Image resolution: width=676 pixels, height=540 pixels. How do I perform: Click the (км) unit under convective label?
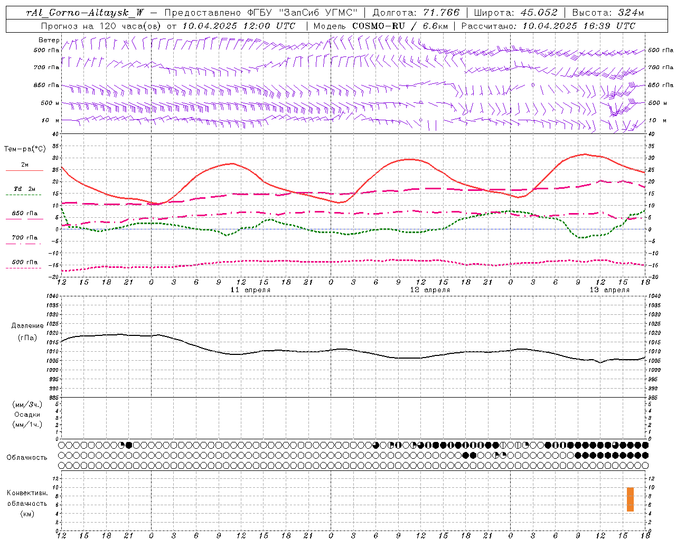click(x=27, y=514)
